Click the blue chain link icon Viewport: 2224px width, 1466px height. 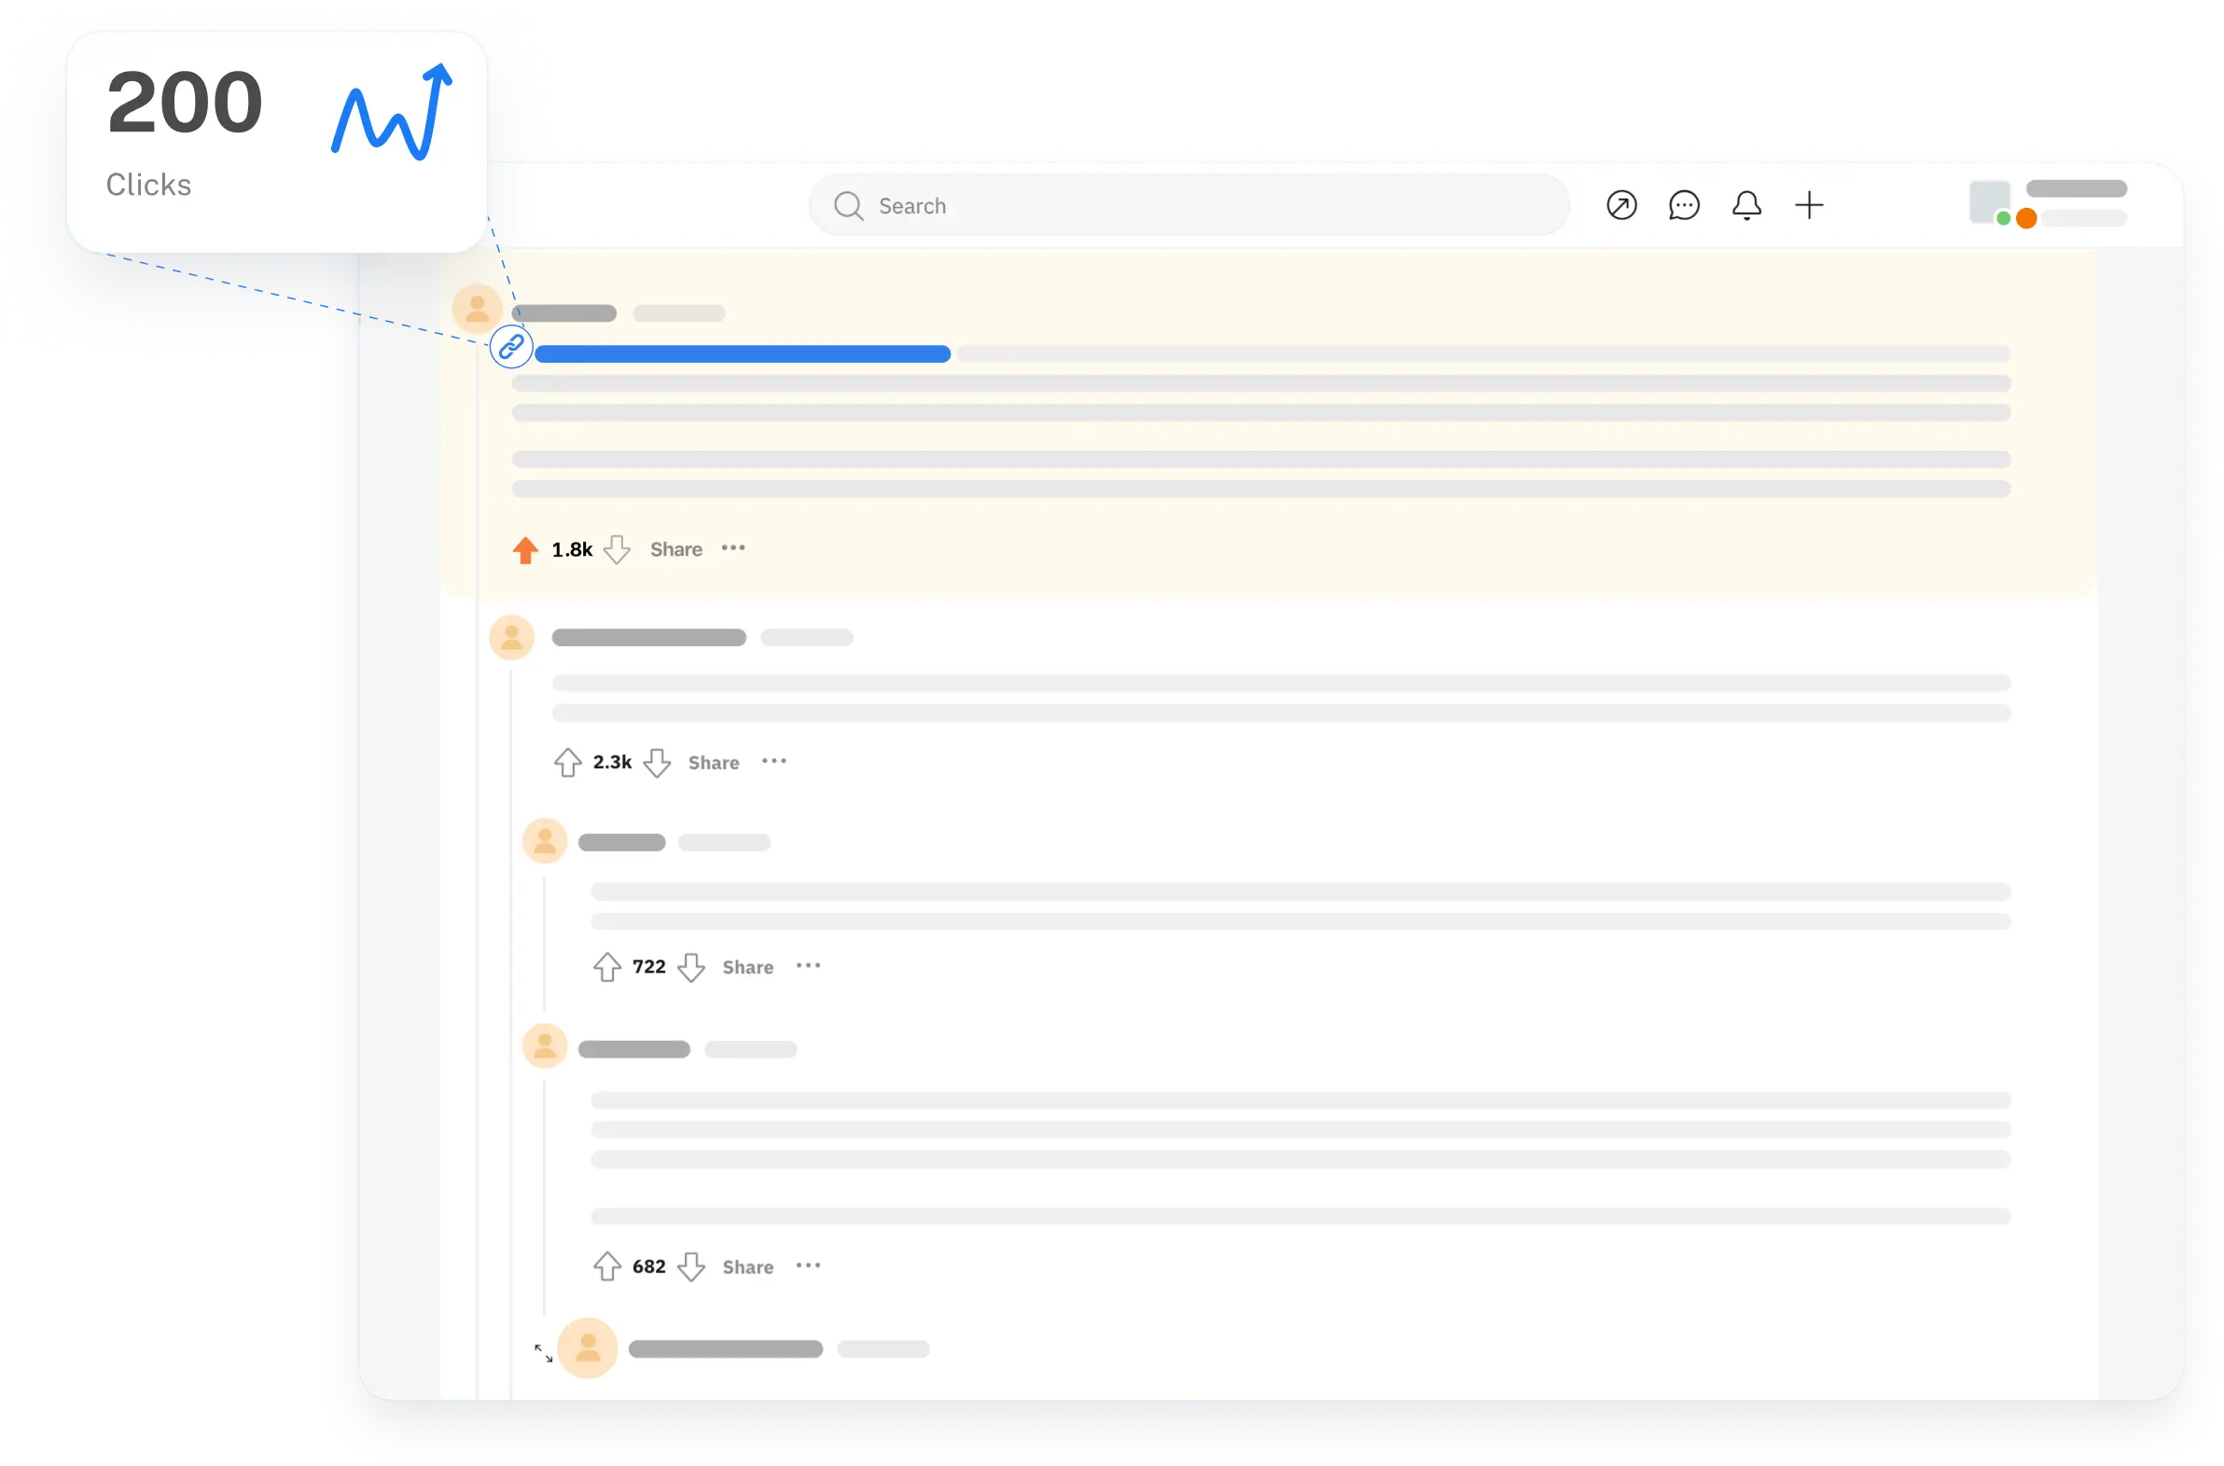click(510, 347)
